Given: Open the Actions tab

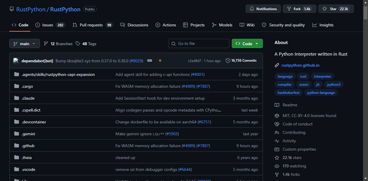Looking at the screenshot, I should point(166,25).
